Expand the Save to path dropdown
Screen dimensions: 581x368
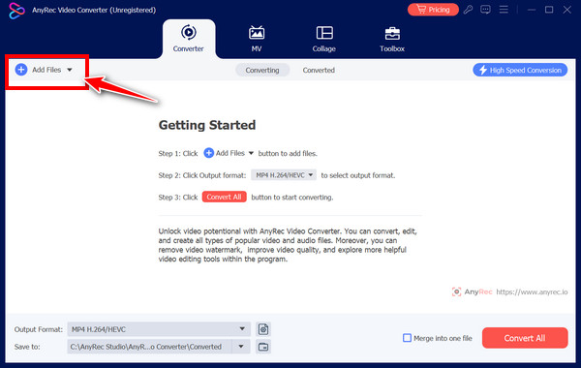pos(241,347)
